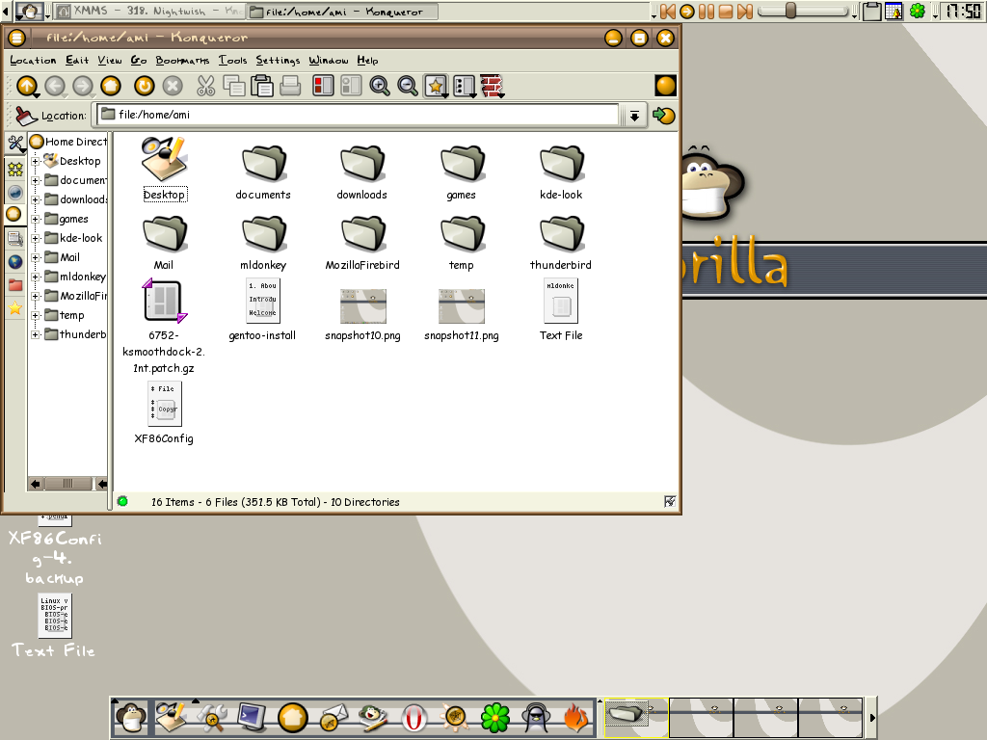The image size is (987, 740).
Task: Open the location history dropdown arrow
Action: point(634,116)
